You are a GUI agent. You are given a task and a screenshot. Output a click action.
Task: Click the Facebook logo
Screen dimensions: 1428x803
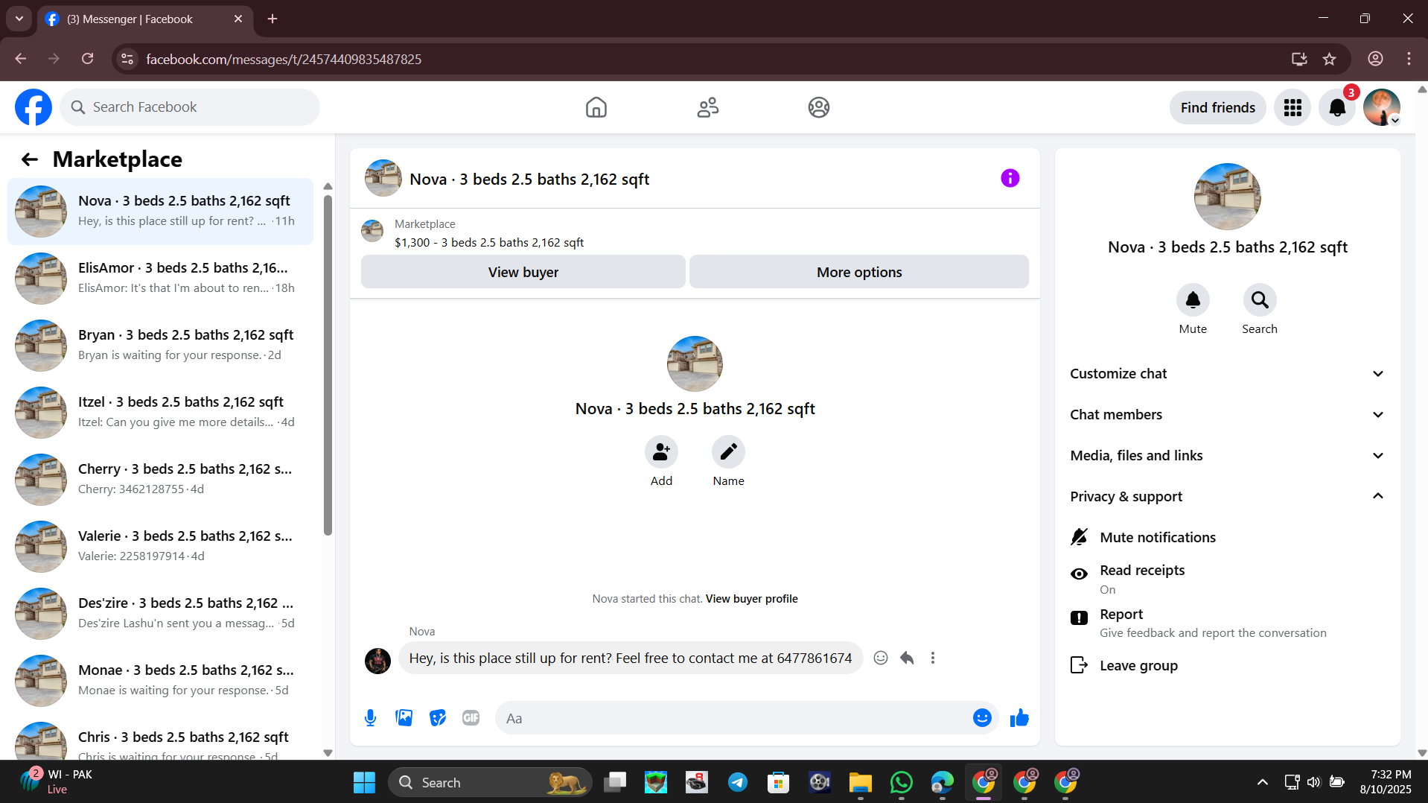pos(34,107)
